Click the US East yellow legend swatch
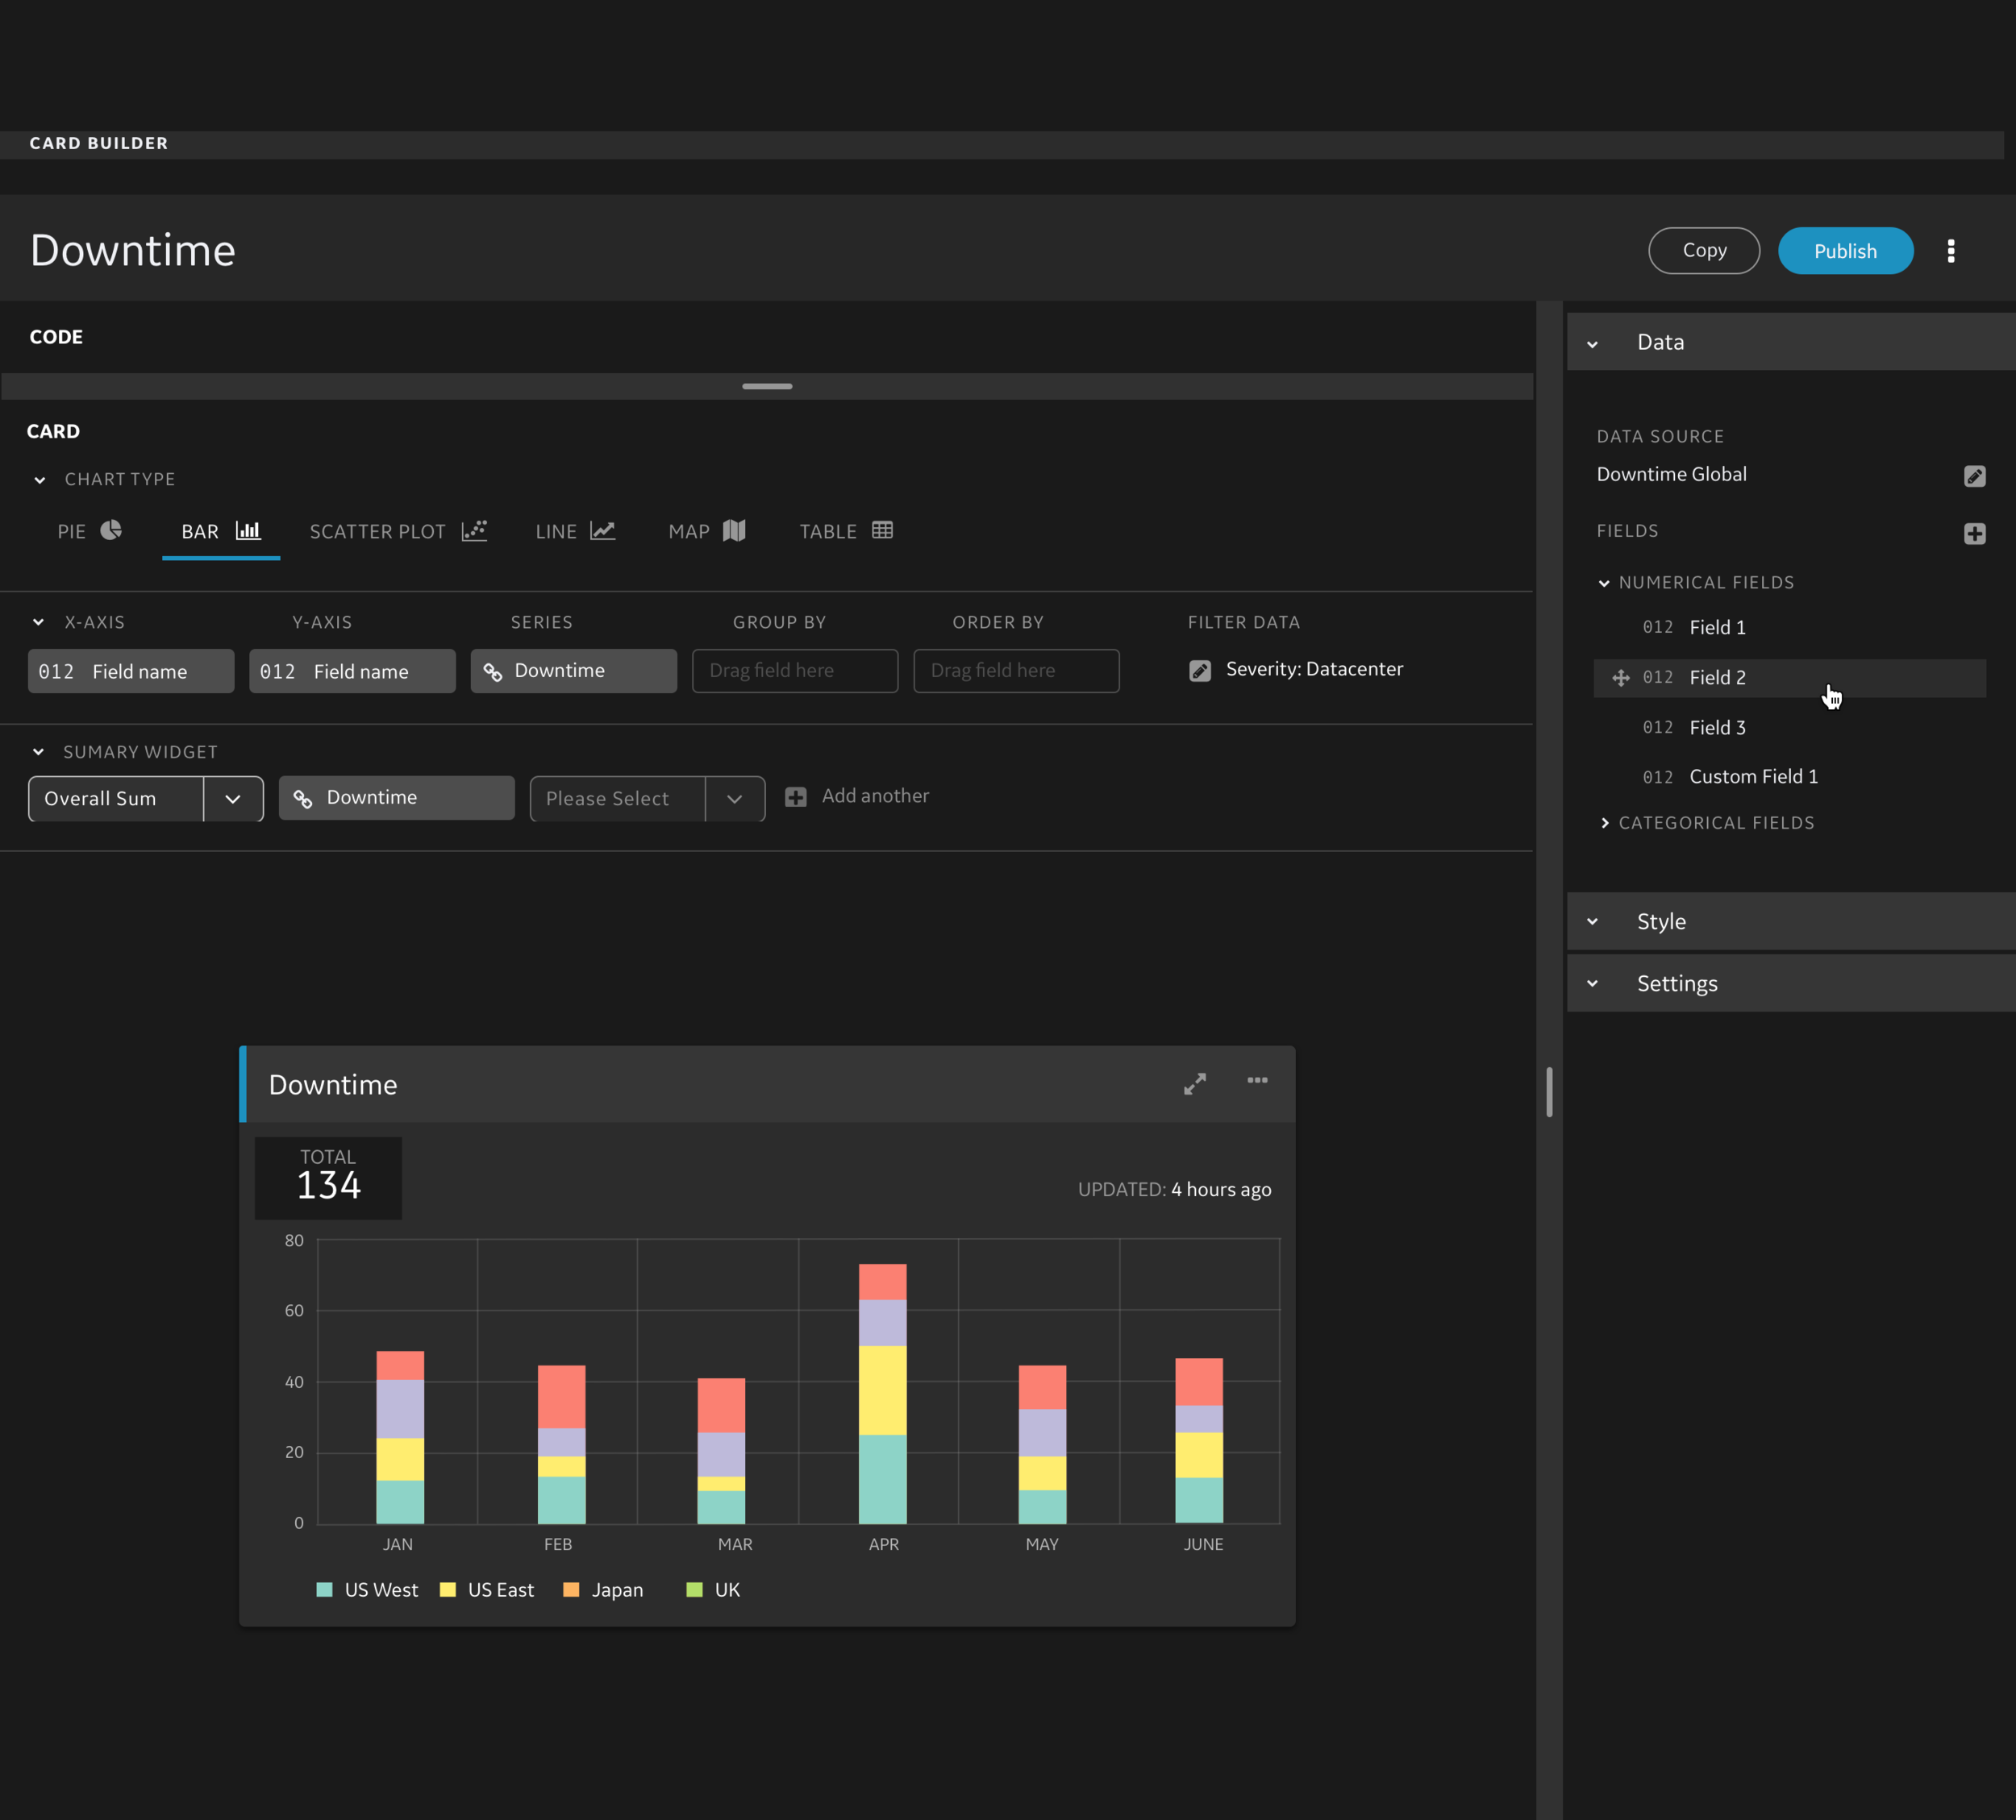This screenshot has height=1820, width=2016. click(x=448, y=1589)
